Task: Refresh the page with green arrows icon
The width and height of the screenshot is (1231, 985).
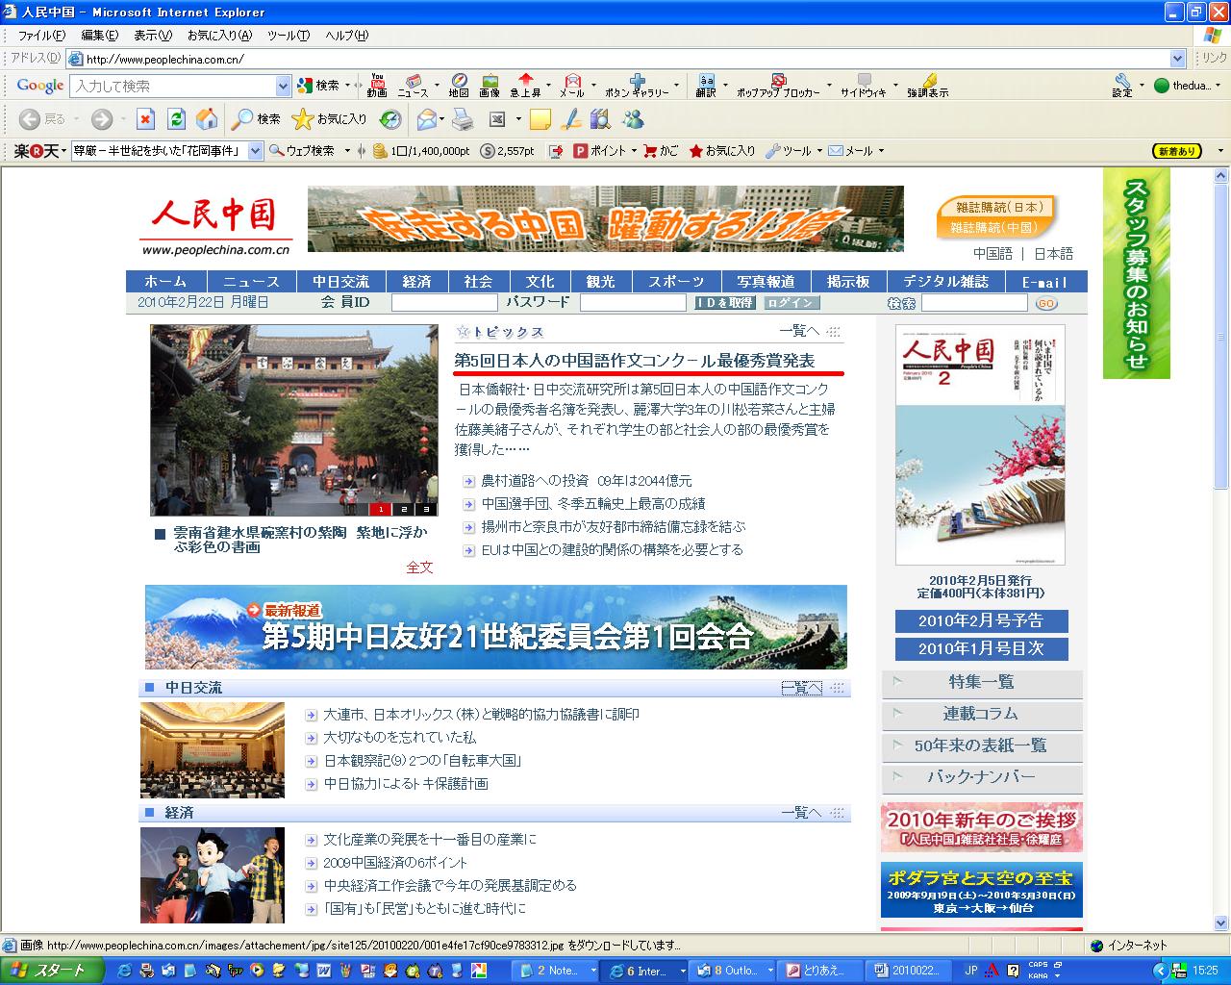Action: 176,119
